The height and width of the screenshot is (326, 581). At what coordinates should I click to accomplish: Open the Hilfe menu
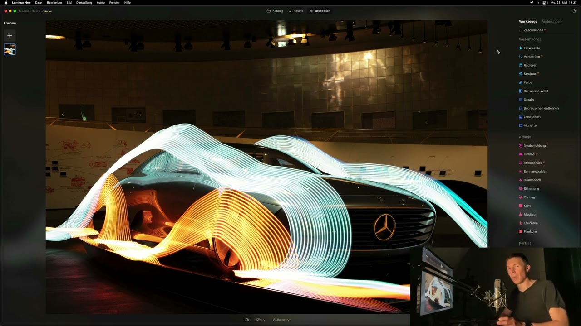click(x=128, y=3)
